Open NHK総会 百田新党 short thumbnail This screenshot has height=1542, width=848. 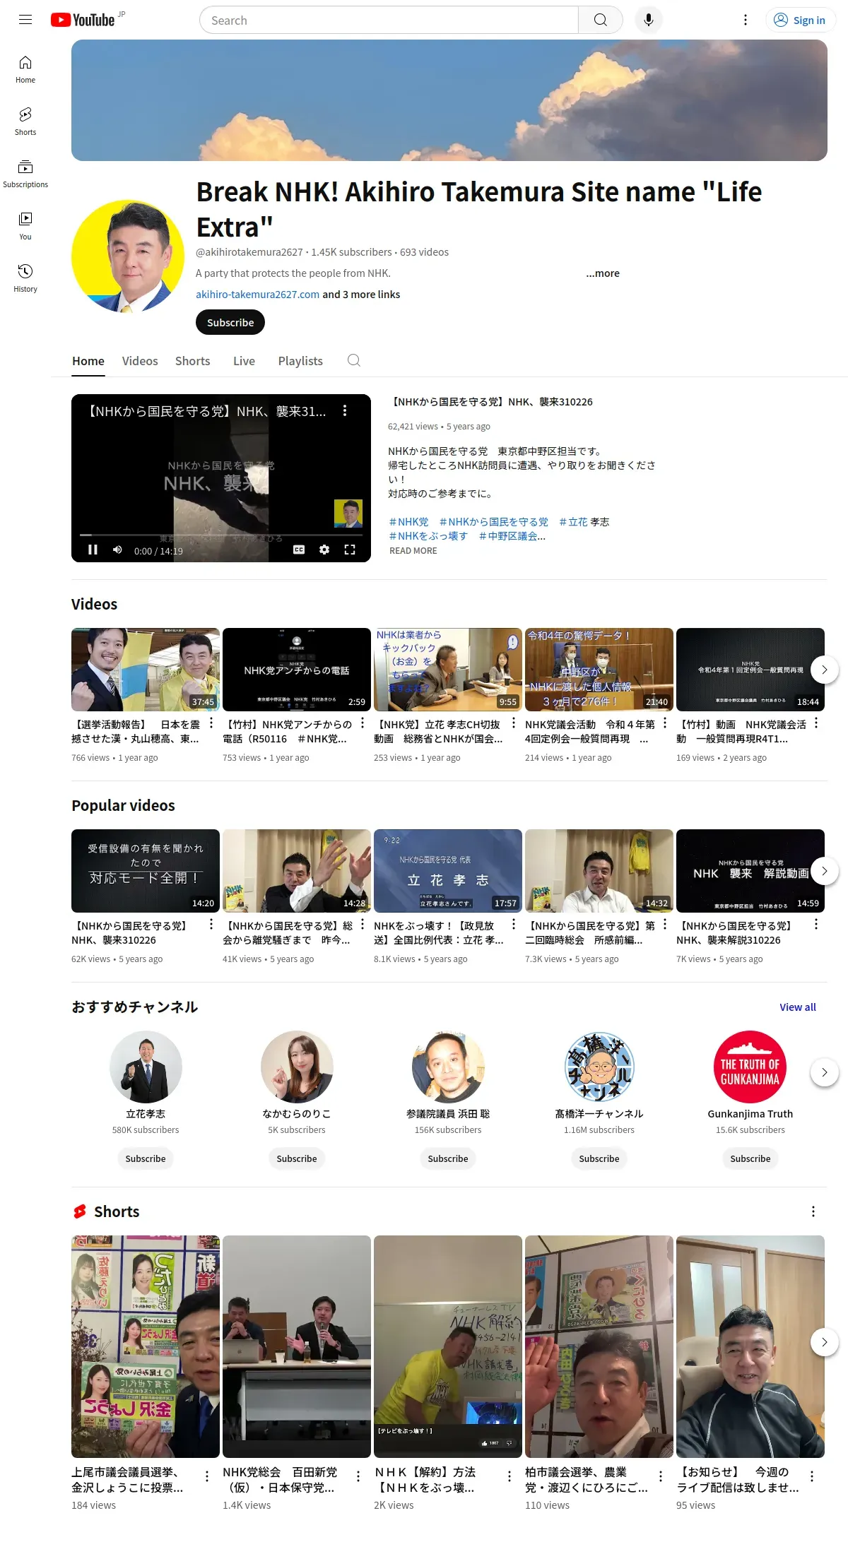(x=297, y=1346)
